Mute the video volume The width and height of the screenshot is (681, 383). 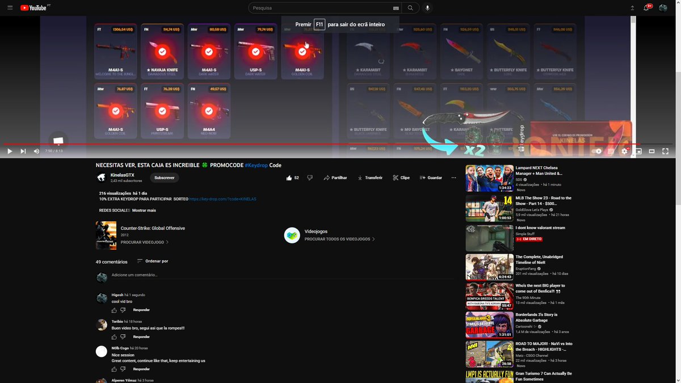[x=36, y=151]
